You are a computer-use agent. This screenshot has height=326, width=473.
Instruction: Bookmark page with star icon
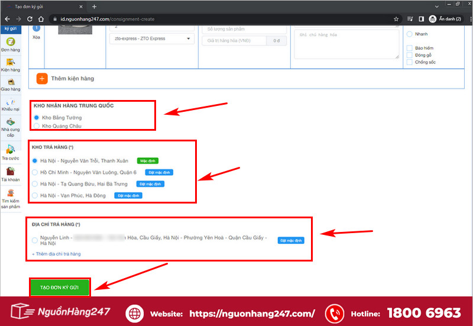(396, 19)
